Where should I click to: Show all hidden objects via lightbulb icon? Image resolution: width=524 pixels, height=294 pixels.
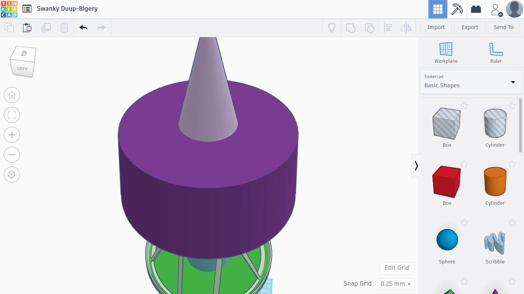pyautogui.click(x=332, y=28)
